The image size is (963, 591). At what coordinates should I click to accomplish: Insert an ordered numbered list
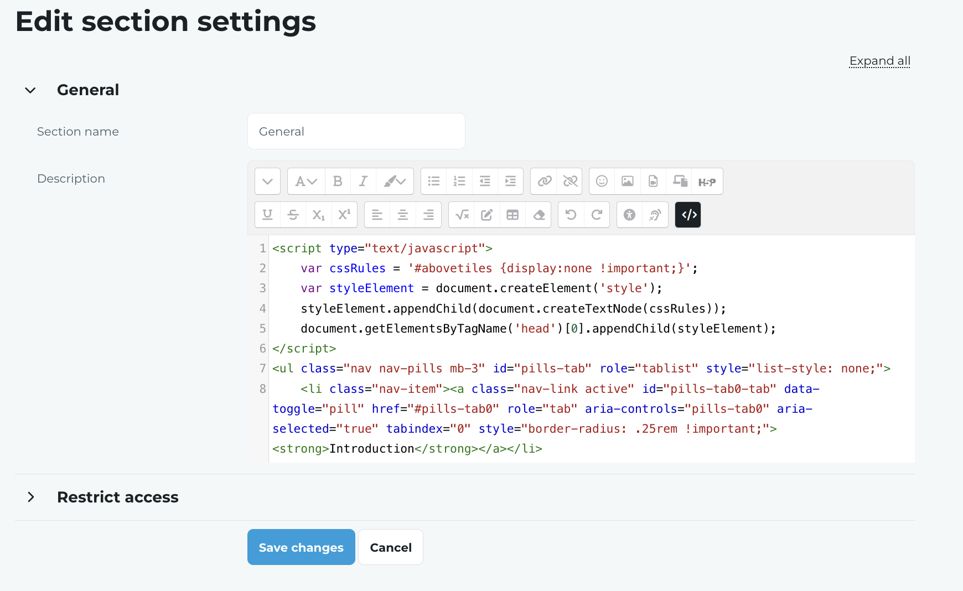(x=459, y=182)
